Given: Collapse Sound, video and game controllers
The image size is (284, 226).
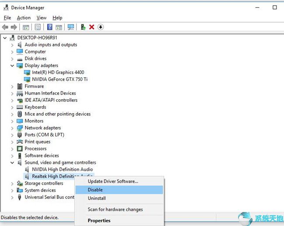Looking at the screenshot, I should (x=12, y=162).
